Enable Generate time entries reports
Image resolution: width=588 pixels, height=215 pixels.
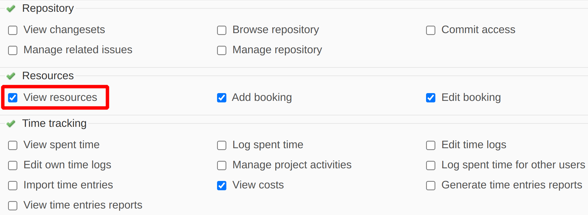click(x=431, y=186)
